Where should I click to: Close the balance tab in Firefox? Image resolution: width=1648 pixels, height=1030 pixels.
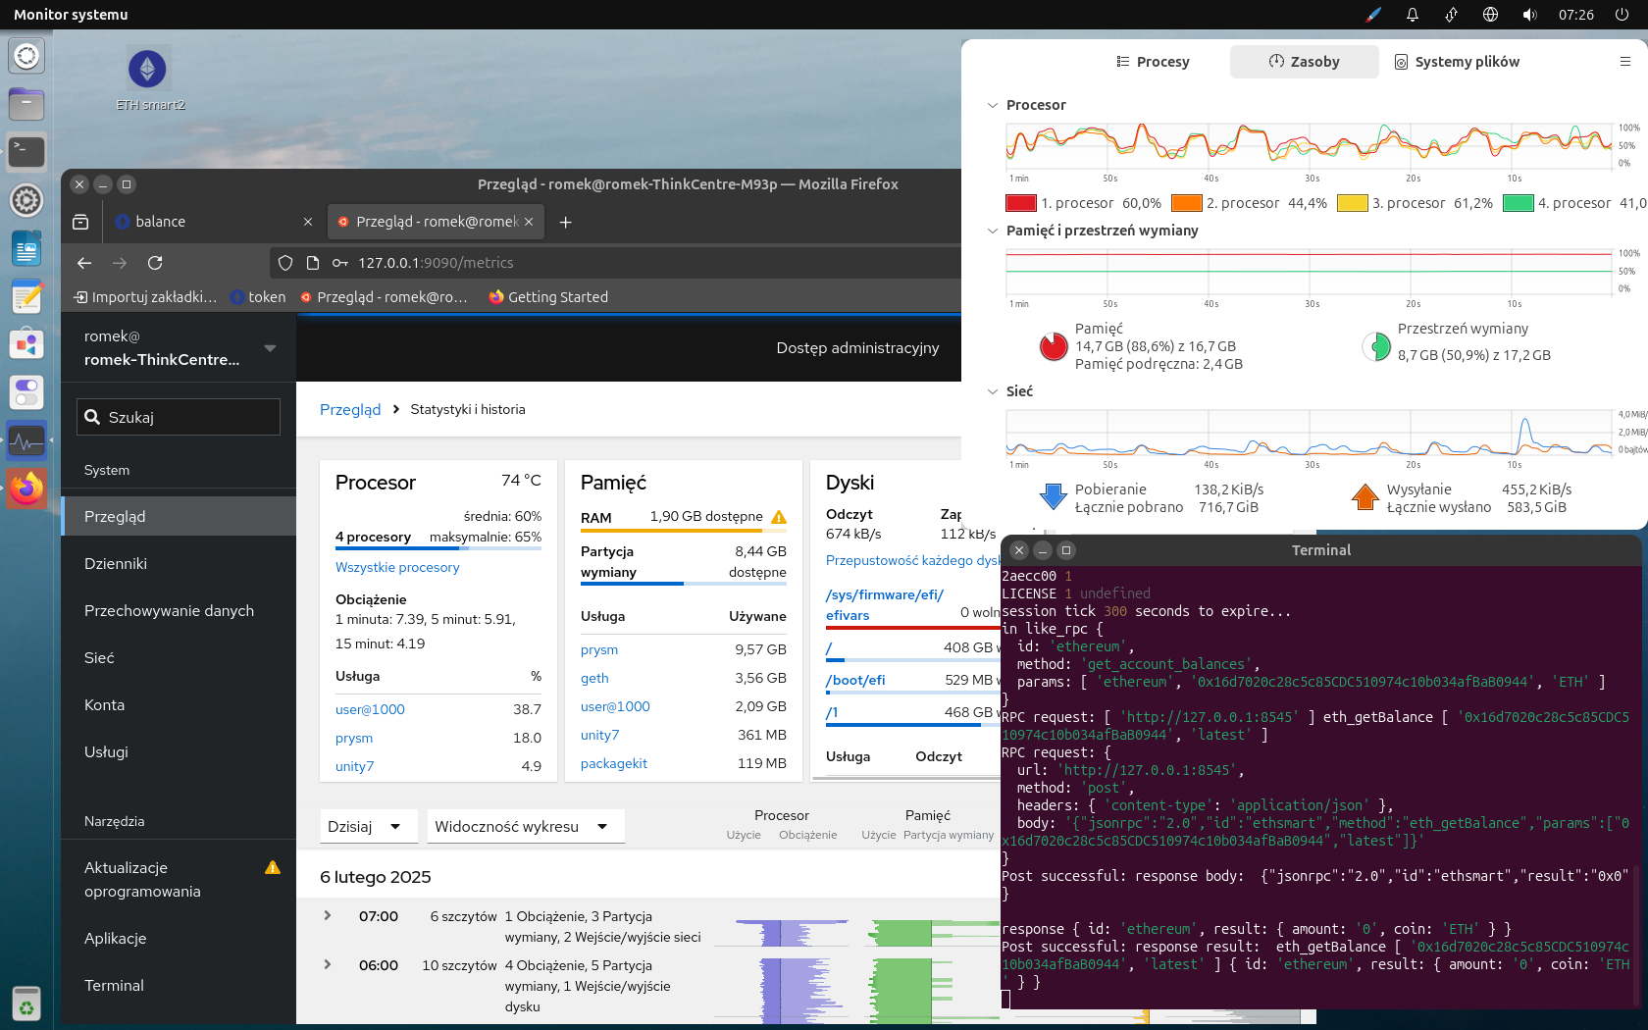[x=308, y=222]
